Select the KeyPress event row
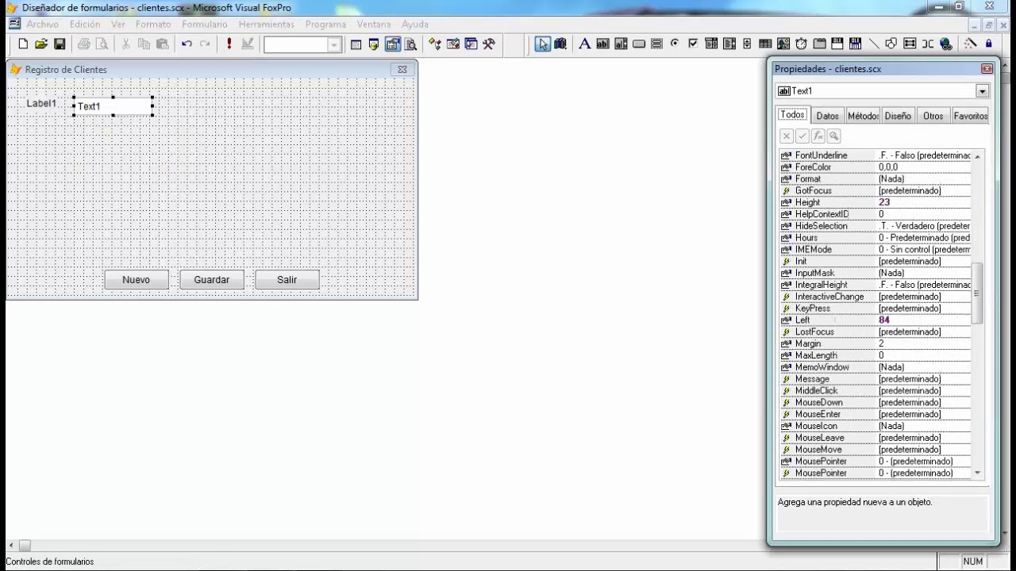Image resolution: width=1016 pixels, height=571 pixels. point(875,308)
